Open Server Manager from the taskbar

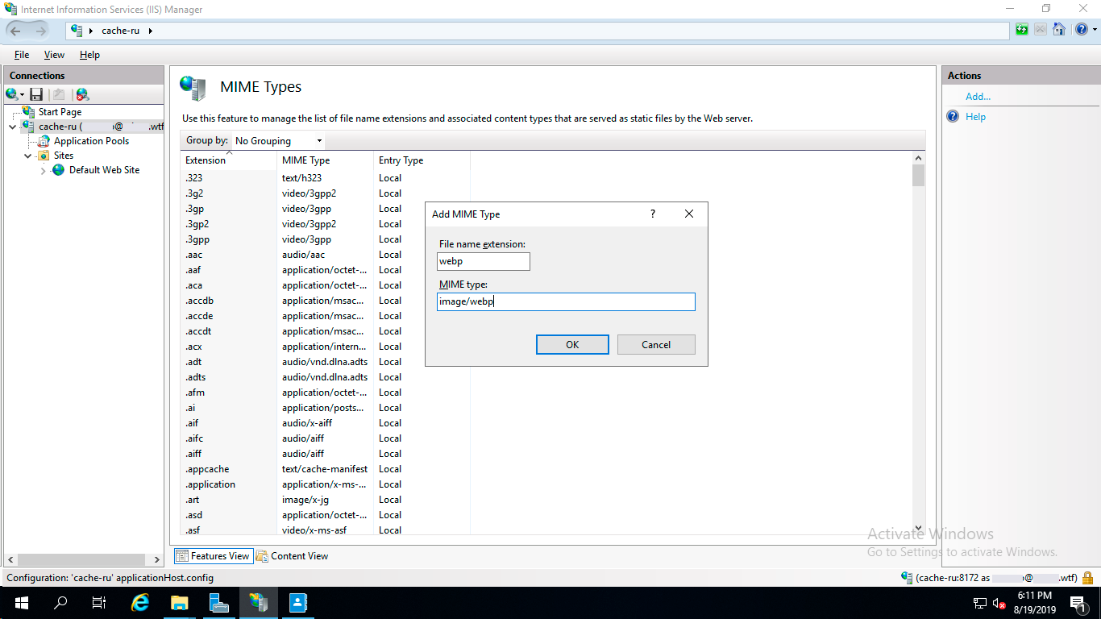click(218, 603)
